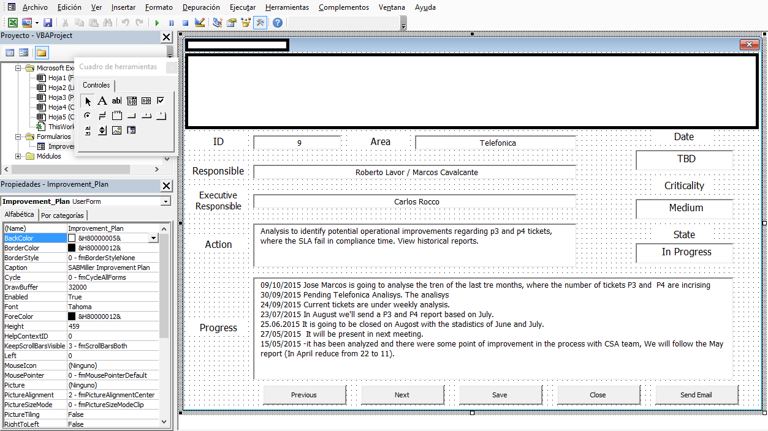
Task: Click the Insert UserForm toolbar icon
Action: click(26, 23)
